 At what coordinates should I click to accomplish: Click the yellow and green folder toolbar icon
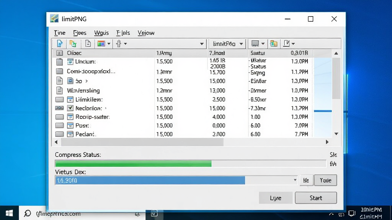pyautogui.click(x=274, y=44)
